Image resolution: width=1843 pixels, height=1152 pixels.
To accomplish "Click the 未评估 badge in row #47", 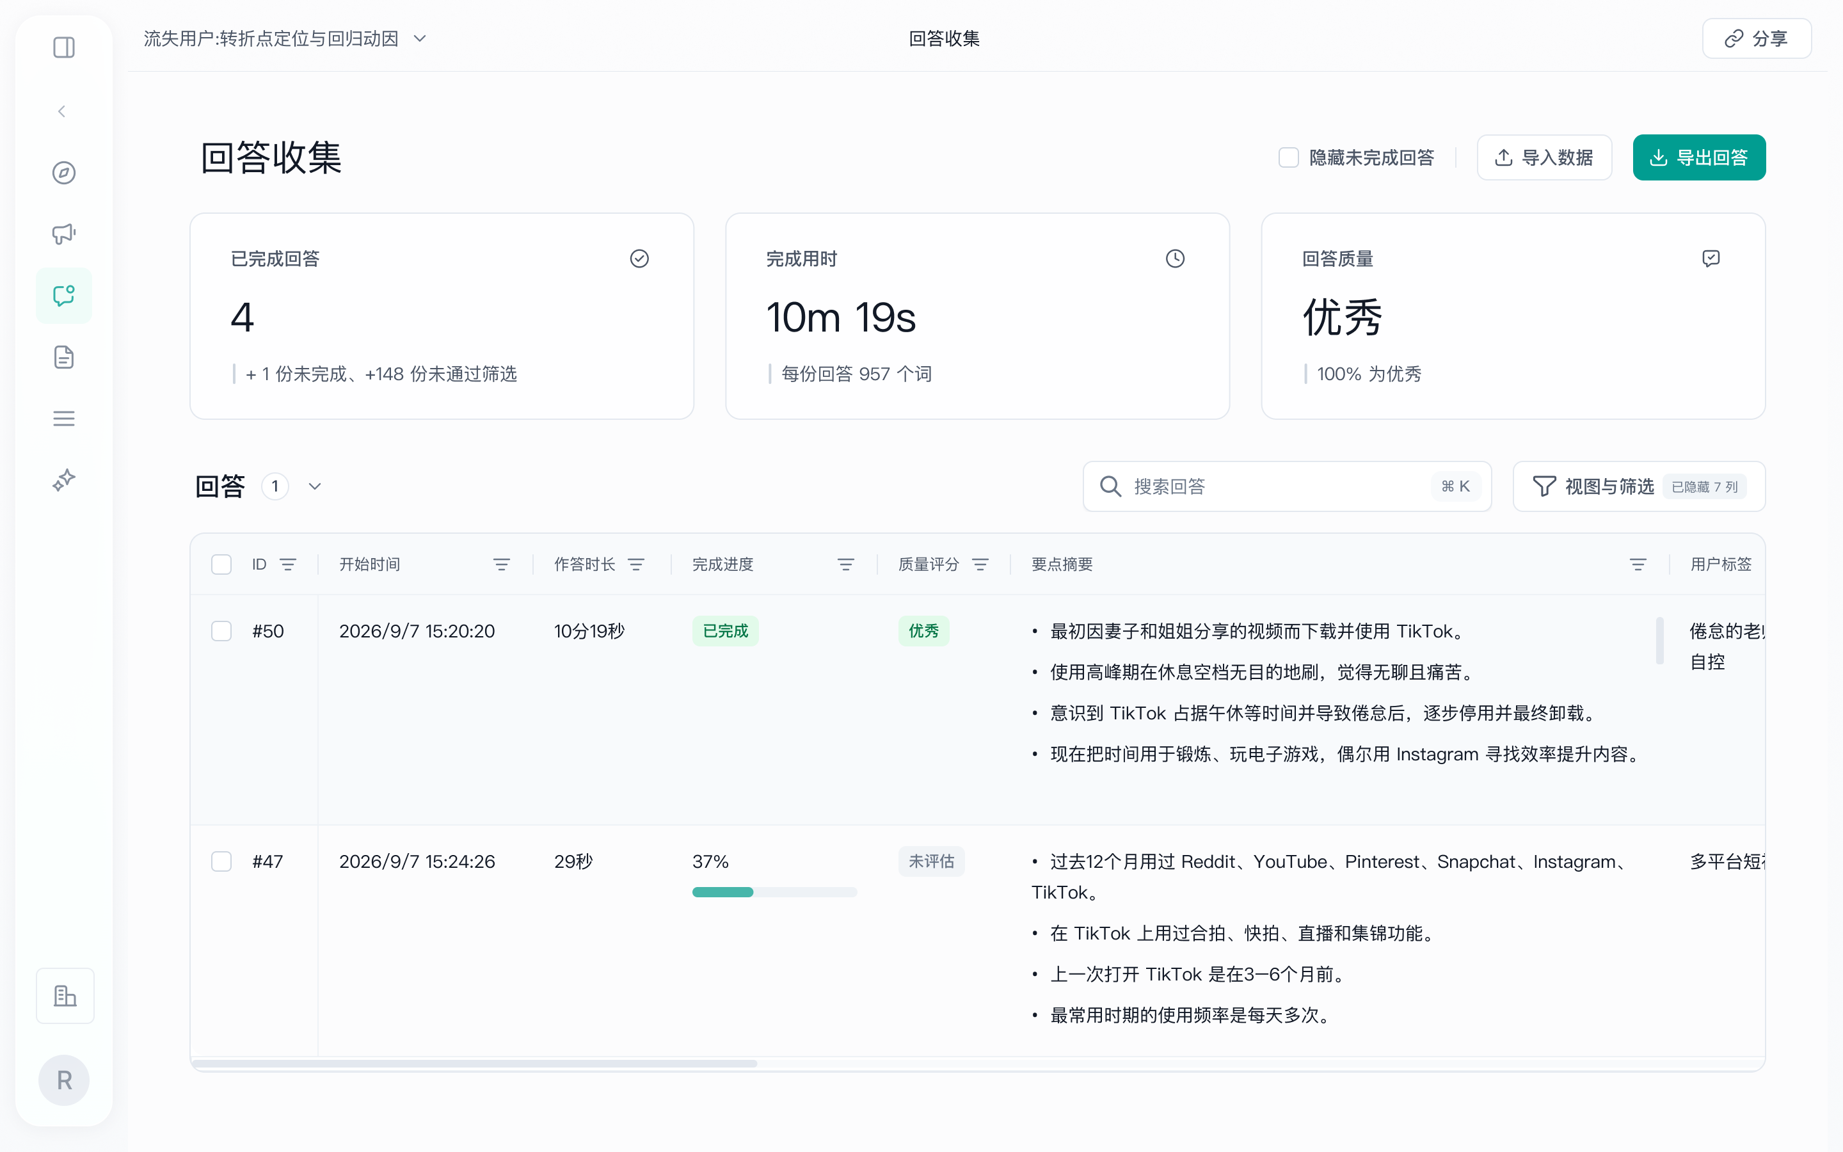I will point(930,861).
